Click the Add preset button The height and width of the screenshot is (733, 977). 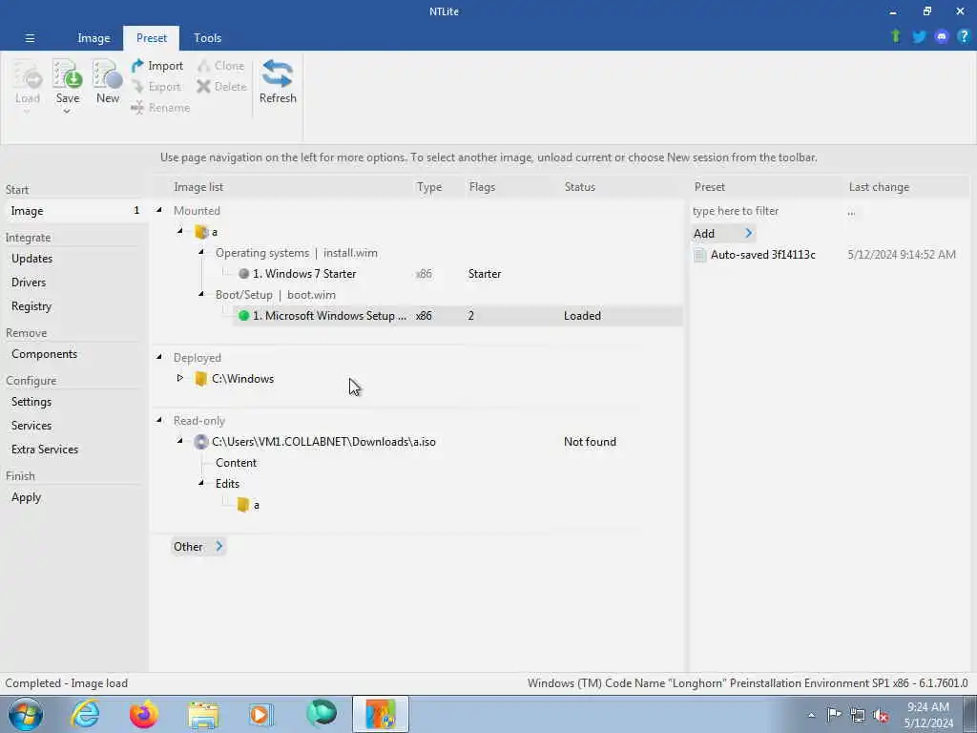(723, 234)
